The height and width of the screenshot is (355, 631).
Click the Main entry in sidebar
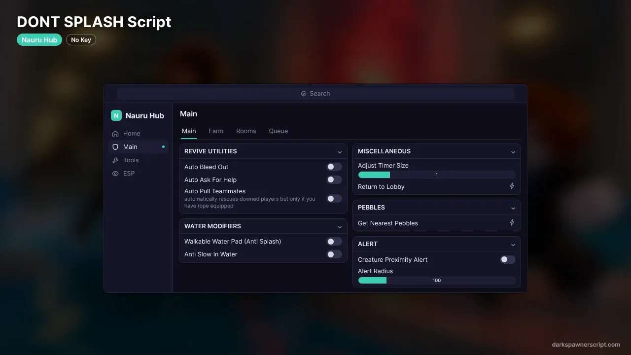coord(139,147)
